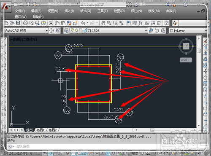The image size is (211, 156).
Task: Activate the Pan hand tool
Action: pos(103,23)
